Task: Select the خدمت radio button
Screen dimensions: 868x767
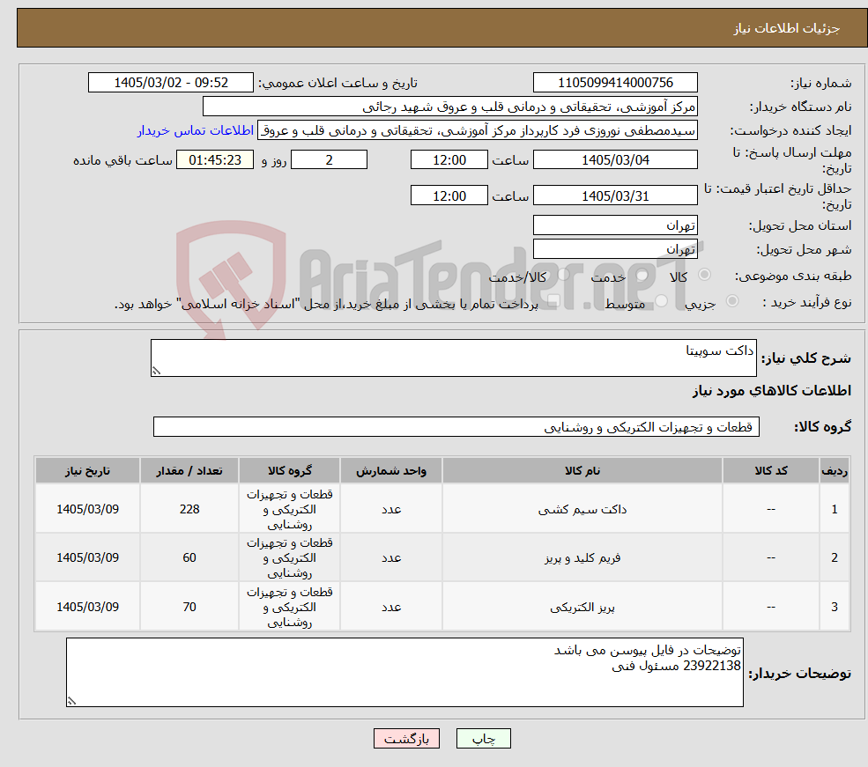Action: (642, 275)
